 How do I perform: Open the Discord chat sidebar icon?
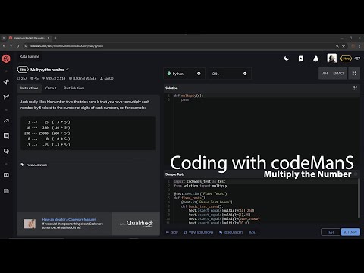coord(6,136)
